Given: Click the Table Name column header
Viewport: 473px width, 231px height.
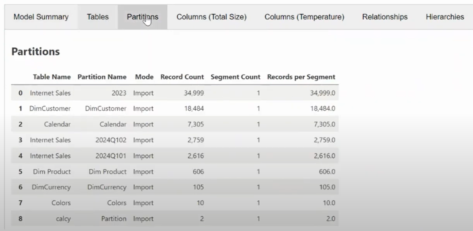Looking at the screenshot, I should (52, 77).
